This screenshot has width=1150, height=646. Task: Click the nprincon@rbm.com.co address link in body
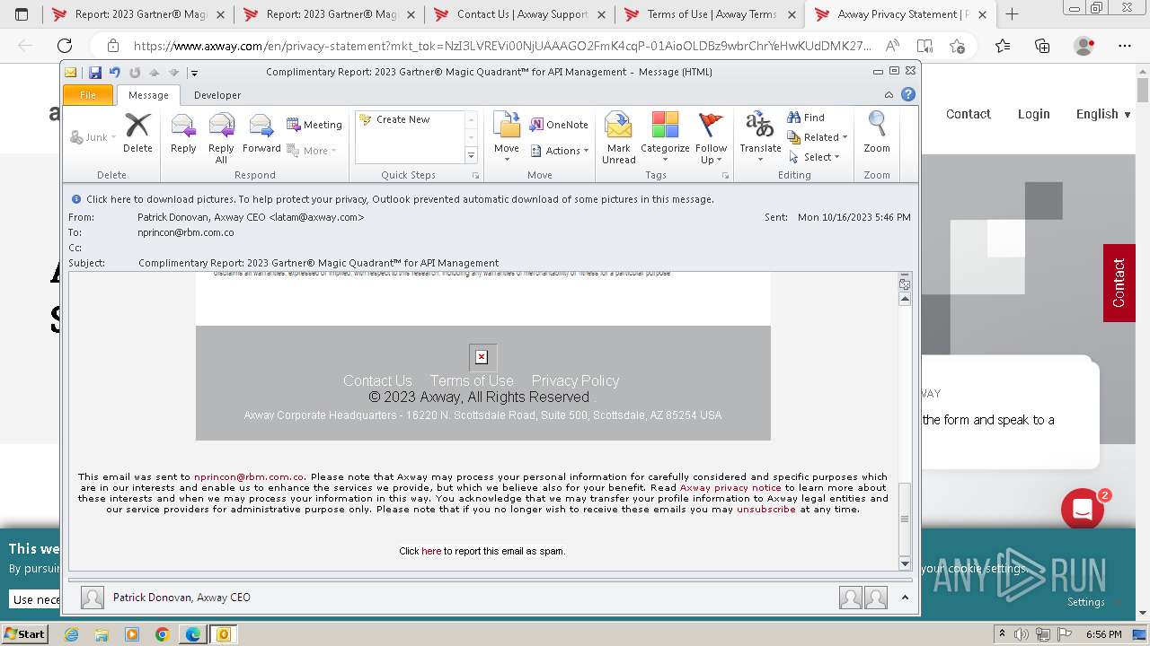click(249, 477)
